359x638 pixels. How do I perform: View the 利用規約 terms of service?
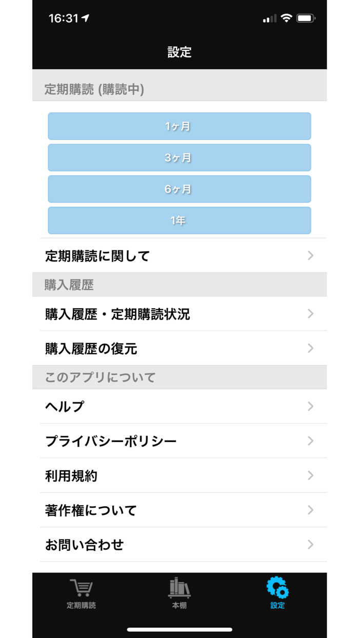(180, 475)
